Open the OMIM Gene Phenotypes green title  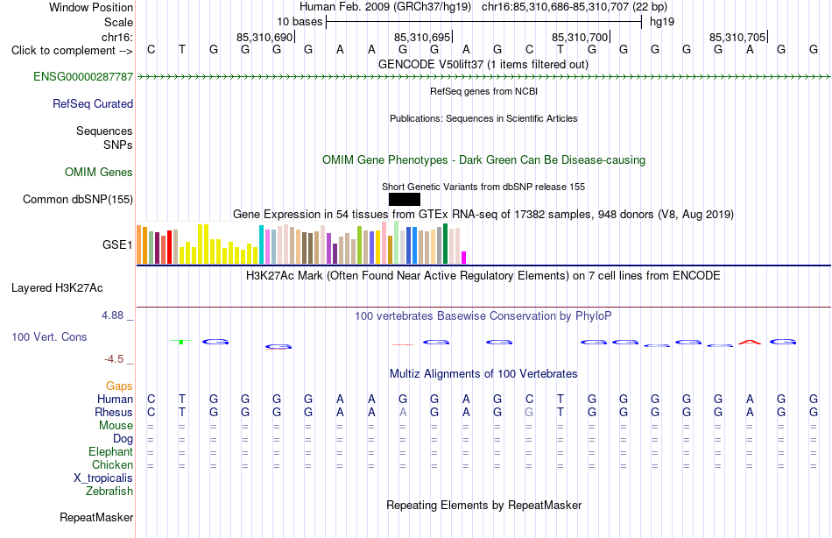click(484, 159)
